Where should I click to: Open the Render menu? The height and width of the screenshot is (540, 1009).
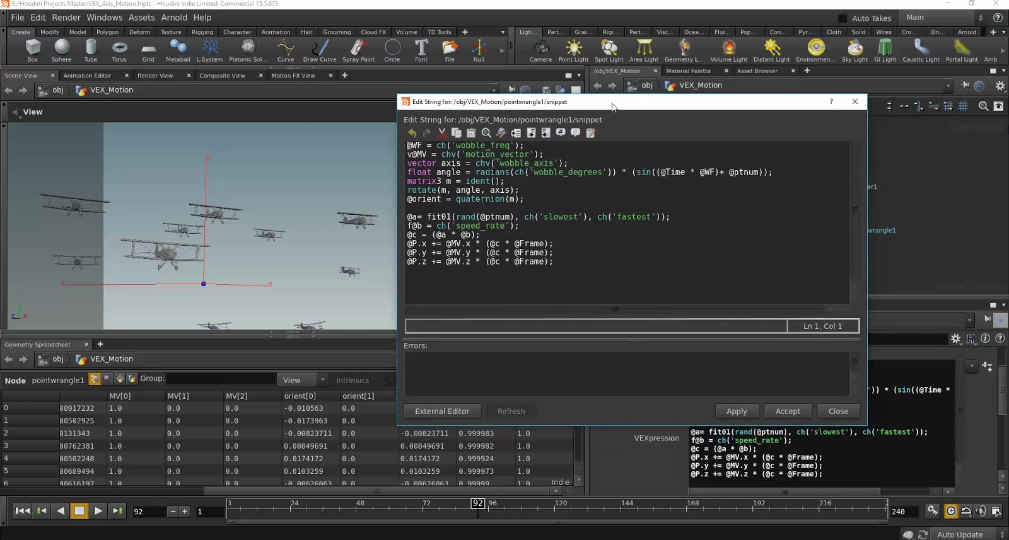point(66,18)
